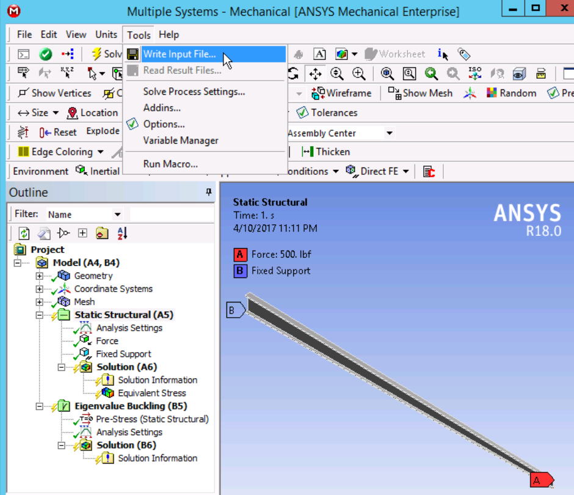Pin the Outline panel
This screenshot has width=574, height=495.
click(x=209, y=192)
